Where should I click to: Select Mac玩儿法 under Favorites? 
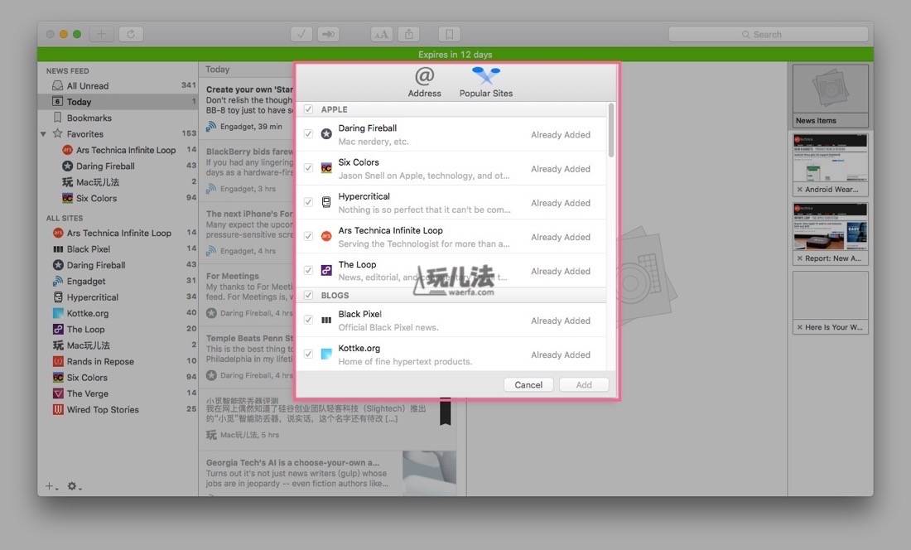118,182
